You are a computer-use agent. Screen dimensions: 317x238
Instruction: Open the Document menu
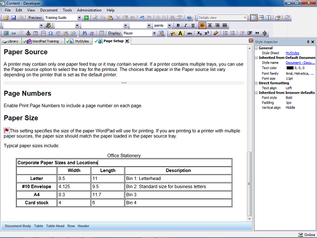click(49, 10)
